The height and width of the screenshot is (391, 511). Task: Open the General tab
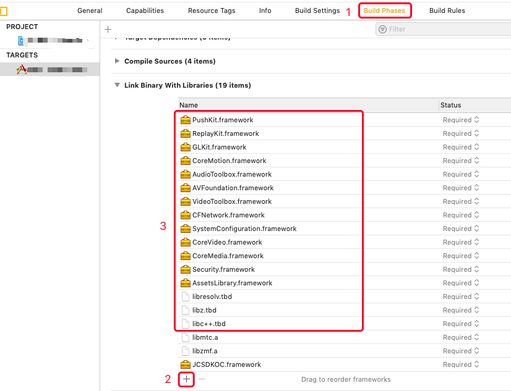(90, 11)
